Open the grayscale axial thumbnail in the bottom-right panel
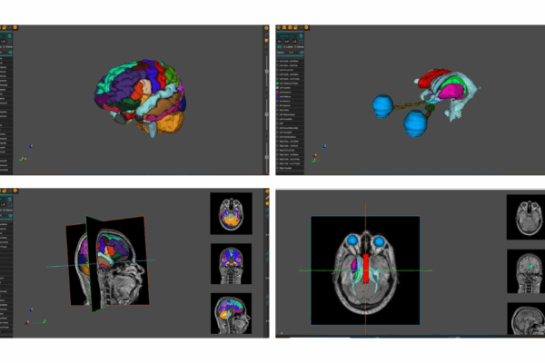This screenshot has width=545, height=363. (526, 217)
